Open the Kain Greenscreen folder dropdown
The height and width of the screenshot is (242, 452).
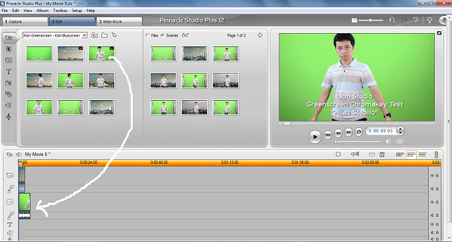tap(84, 35)
